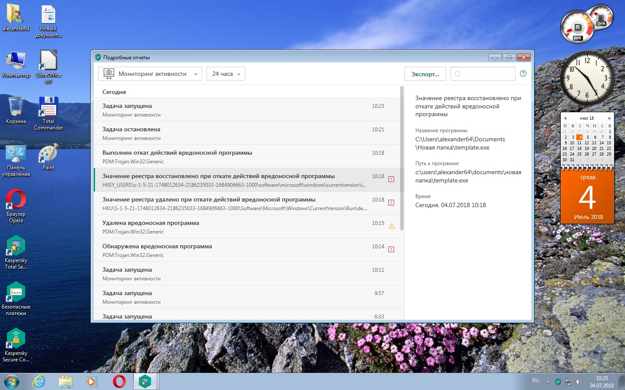
Task: Click Kaspersky icon in the taskbar
Action: pos(145,381)
